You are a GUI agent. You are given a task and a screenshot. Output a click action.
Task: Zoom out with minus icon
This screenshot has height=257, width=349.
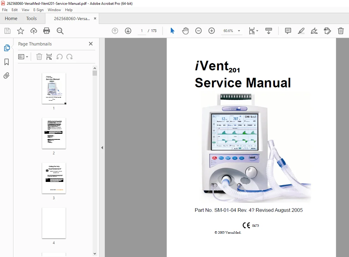198,31
